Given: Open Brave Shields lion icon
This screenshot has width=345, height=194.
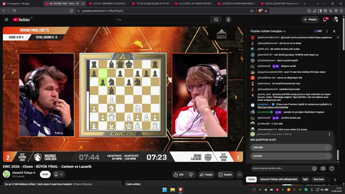Looking at the screenshot, I should point(260,11).
